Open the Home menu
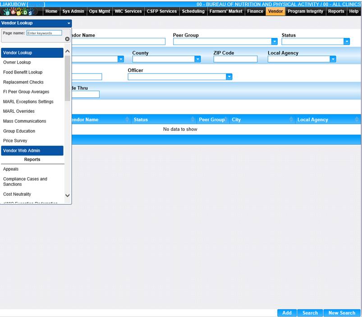The width and height of the screenshot is (362, 317). pyautogui.click(x=51, y=11)
